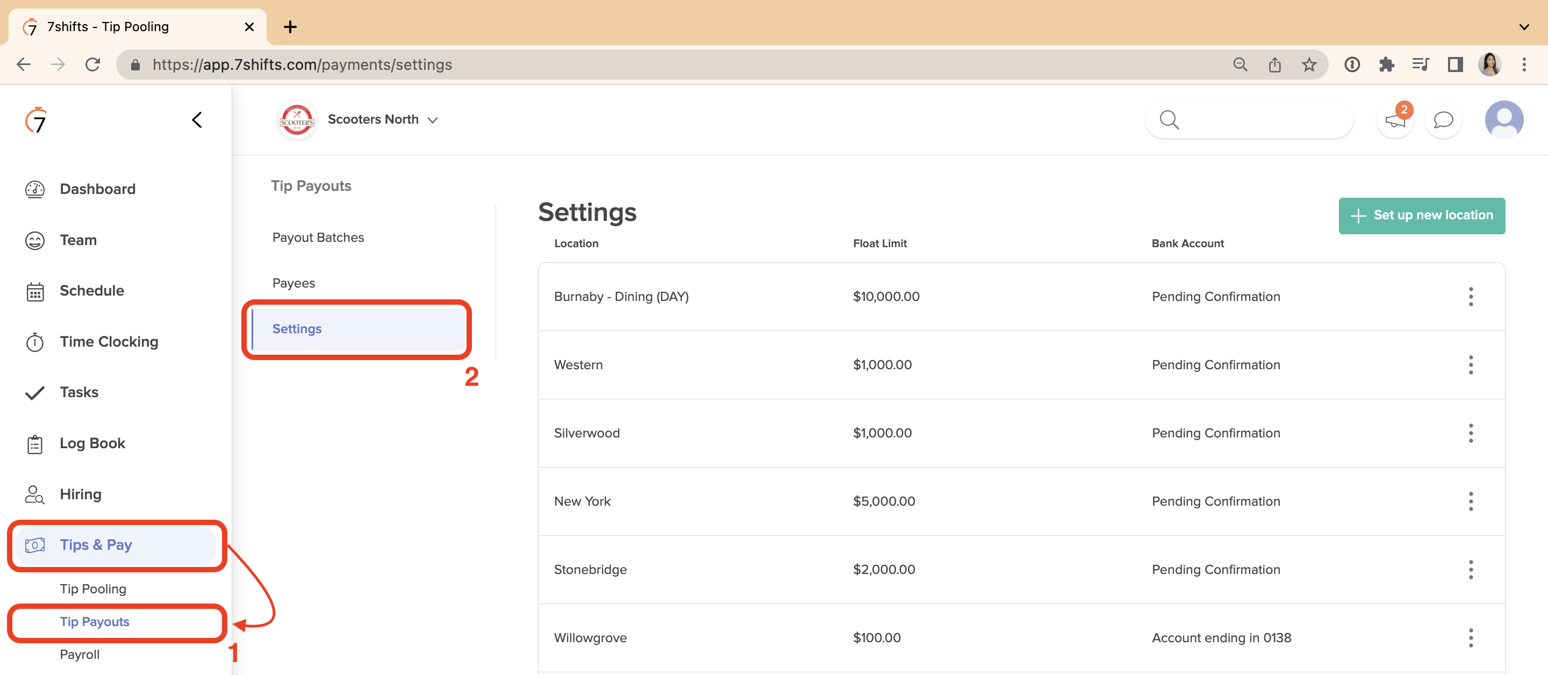Image resolution: width=1548 pixels, height=675 pixels.
Task: Open the chat messages icon
Action: (x=1443, y=120)
